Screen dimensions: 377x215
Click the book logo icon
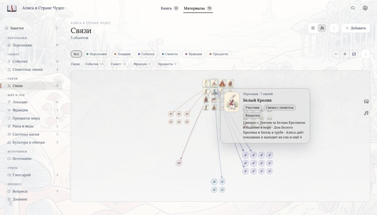click(x=12, y=8)
